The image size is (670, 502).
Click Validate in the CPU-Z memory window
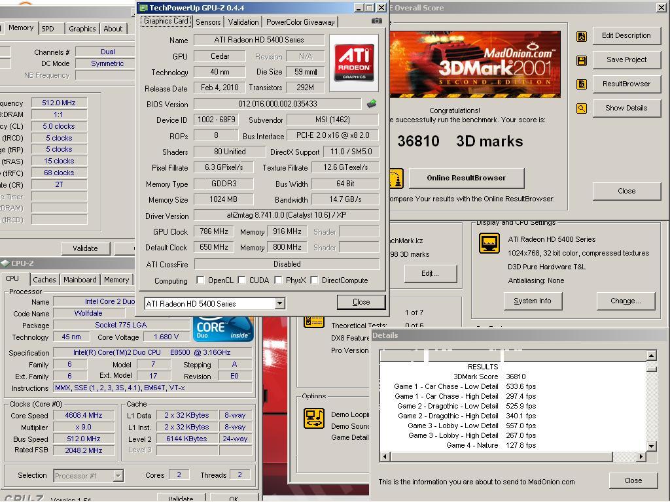pos(85,248)
